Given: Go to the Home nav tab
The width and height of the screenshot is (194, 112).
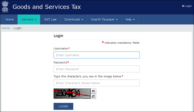Looking at the screenshot, I should pyautogui.click(x=10, y=19).
